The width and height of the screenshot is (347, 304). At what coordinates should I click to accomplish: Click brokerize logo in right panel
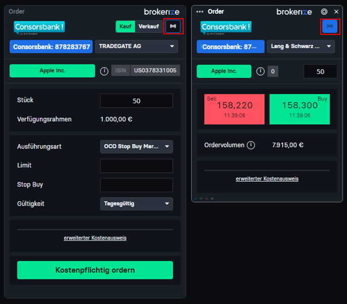point(294,12)
